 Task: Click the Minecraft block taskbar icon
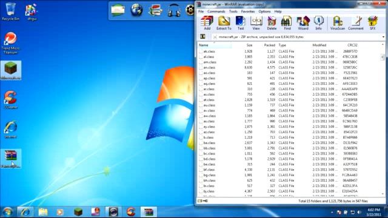pyautogui.click(x=78, y=212)
